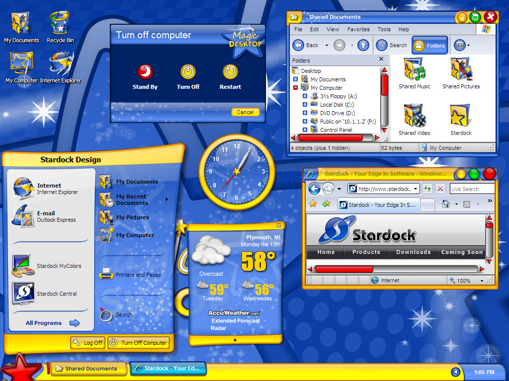Image resolution: width=509 pixels, height=381 pixels.
Task: Open Internet Explorer from start menu
Action: click(x=45, y=189)
